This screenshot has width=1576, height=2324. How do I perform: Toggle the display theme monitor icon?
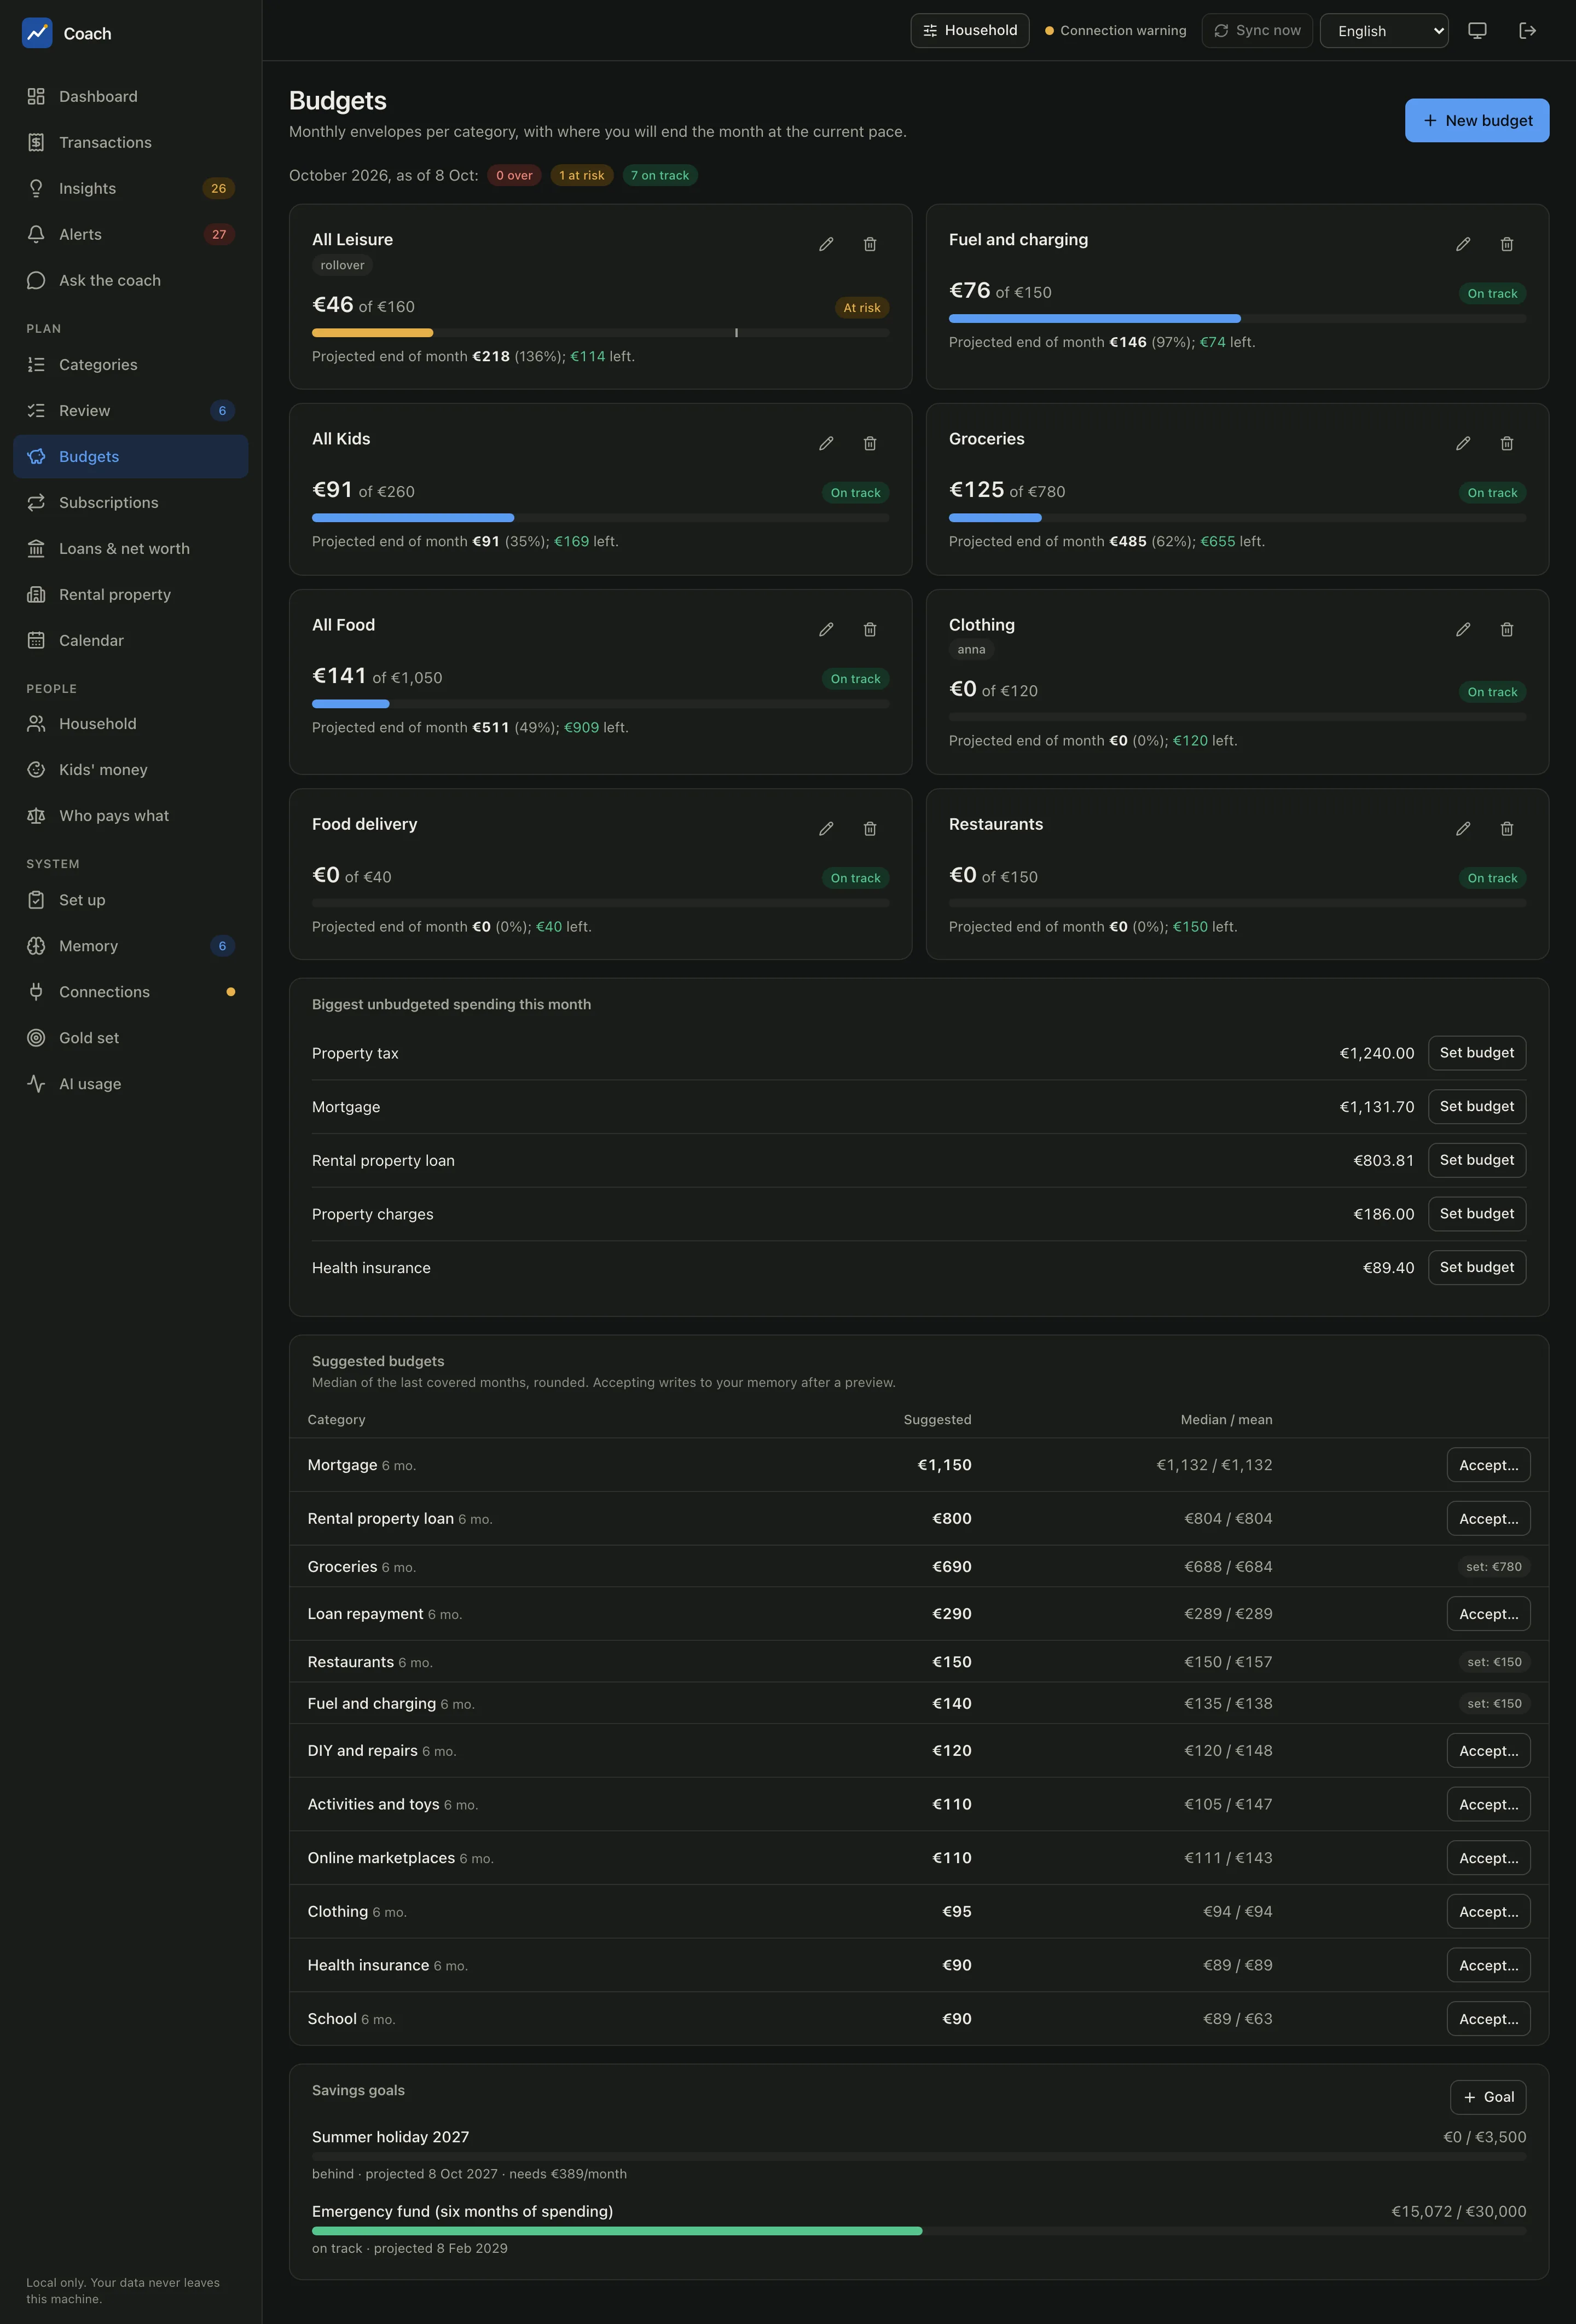(x=1477, y=31)
